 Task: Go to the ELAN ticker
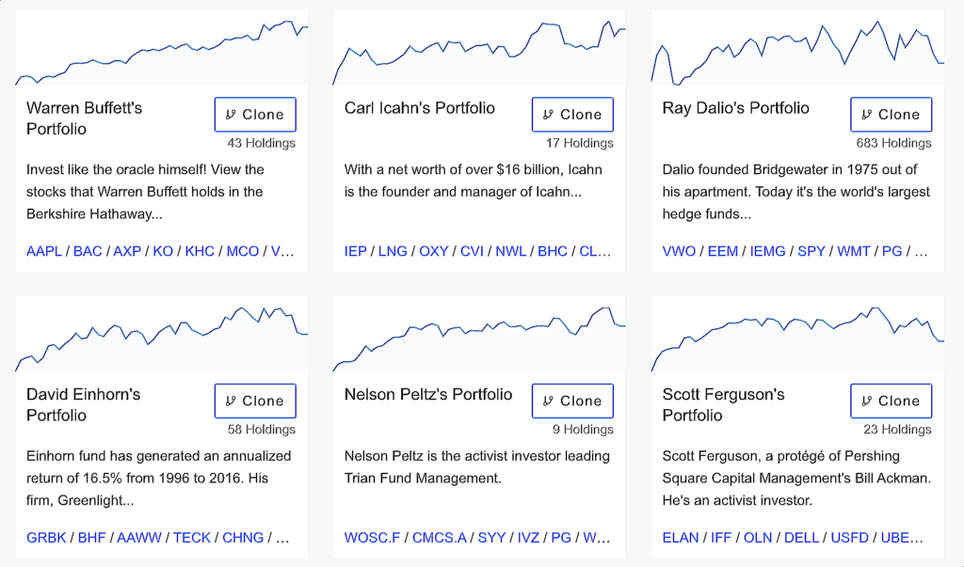click(681, 538)
